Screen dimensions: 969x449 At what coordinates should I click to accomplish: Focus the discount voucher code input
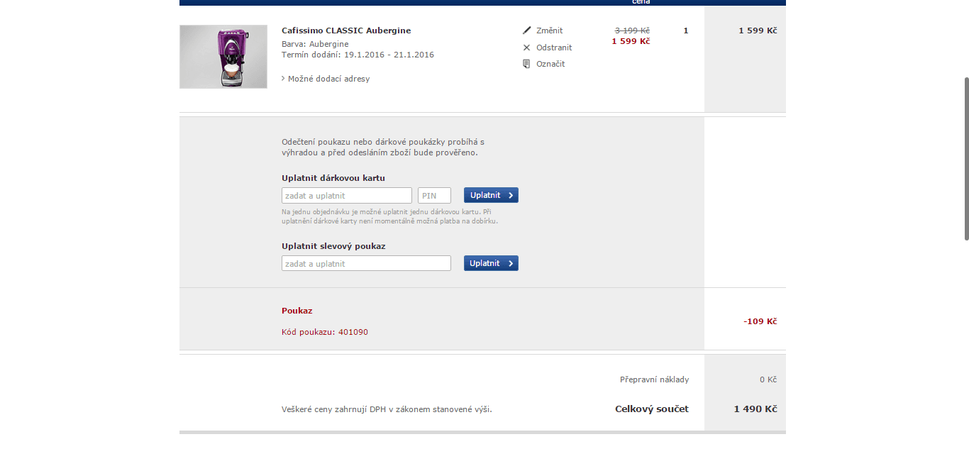coord(366,263)
